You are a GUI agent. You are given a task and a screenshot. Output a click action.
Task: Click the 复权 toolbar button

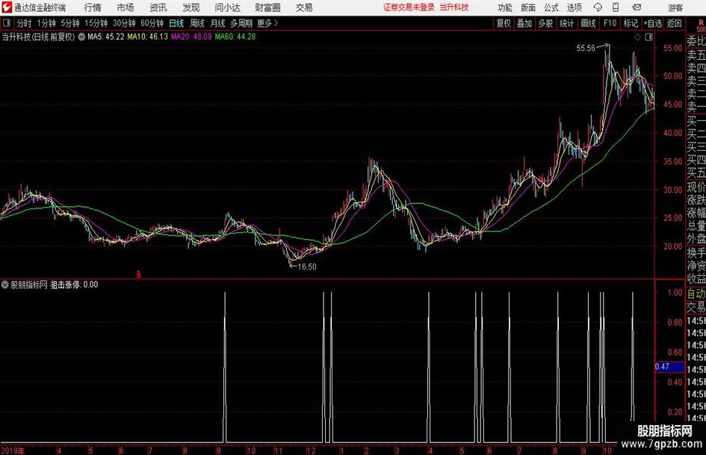pos(504,23)
